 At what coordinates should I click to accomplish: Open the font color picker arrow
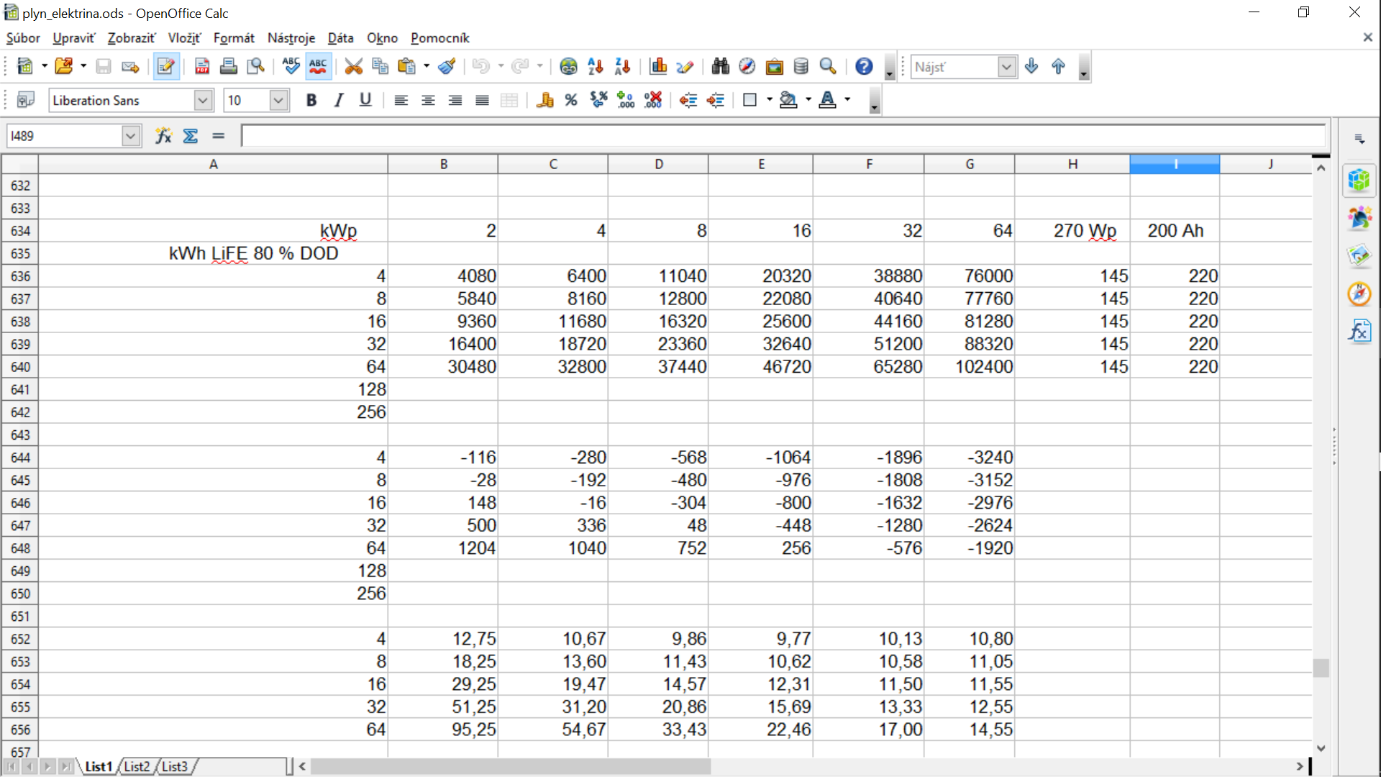(848, 101)
